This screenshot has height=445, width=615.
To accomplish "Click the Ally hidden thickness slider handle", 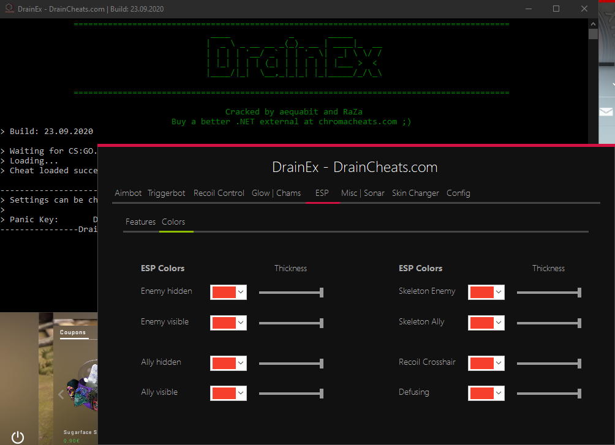I will pos(322,364).
